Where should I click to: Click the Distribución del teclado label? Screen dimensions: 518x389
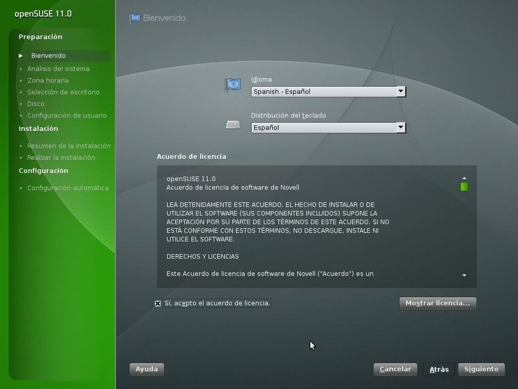pos(288,115)
